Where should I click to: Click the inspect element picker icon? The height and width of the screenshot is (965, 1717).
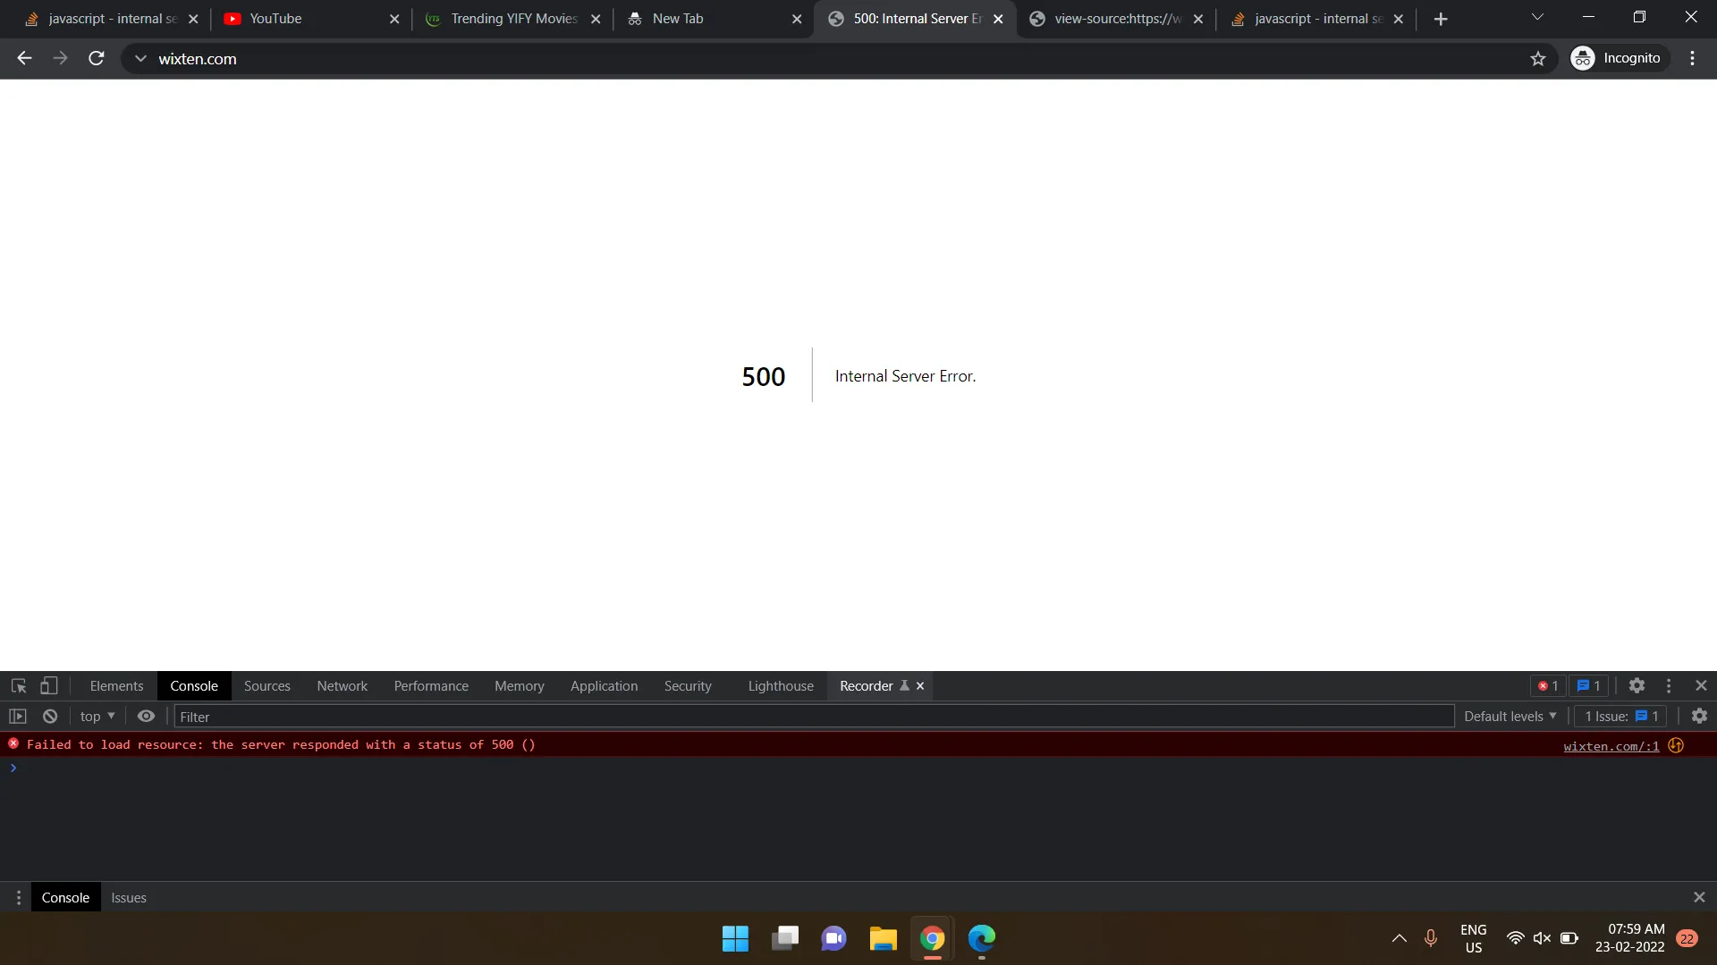19,686
